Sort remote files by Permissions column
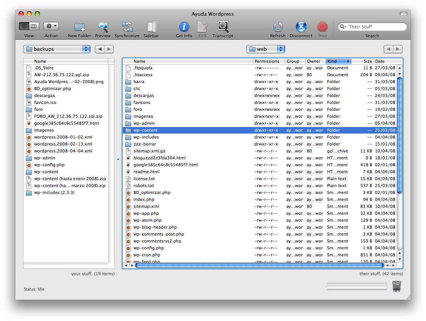 267,61
